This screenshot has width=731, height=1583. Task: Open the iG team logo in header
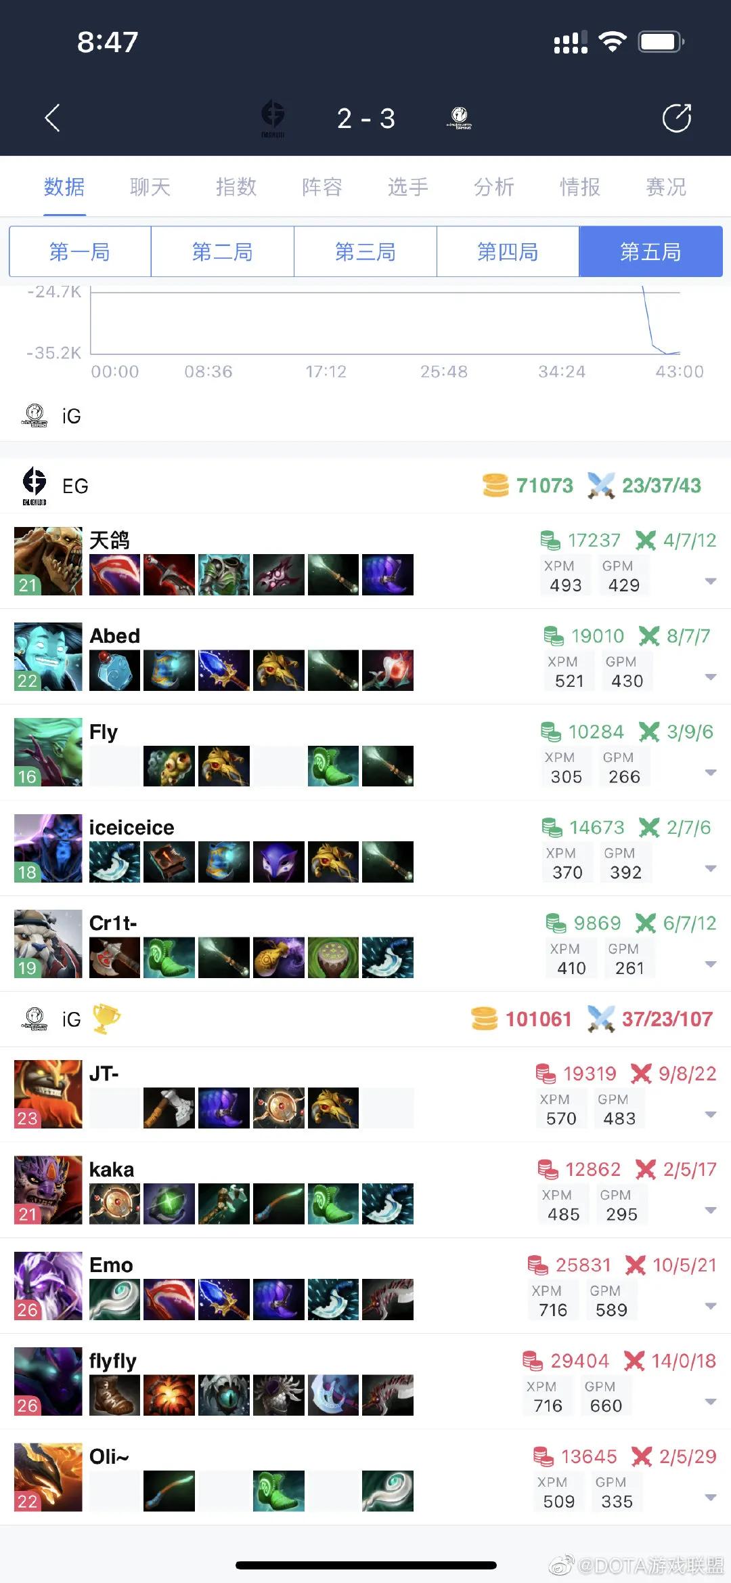pos(459,118)
